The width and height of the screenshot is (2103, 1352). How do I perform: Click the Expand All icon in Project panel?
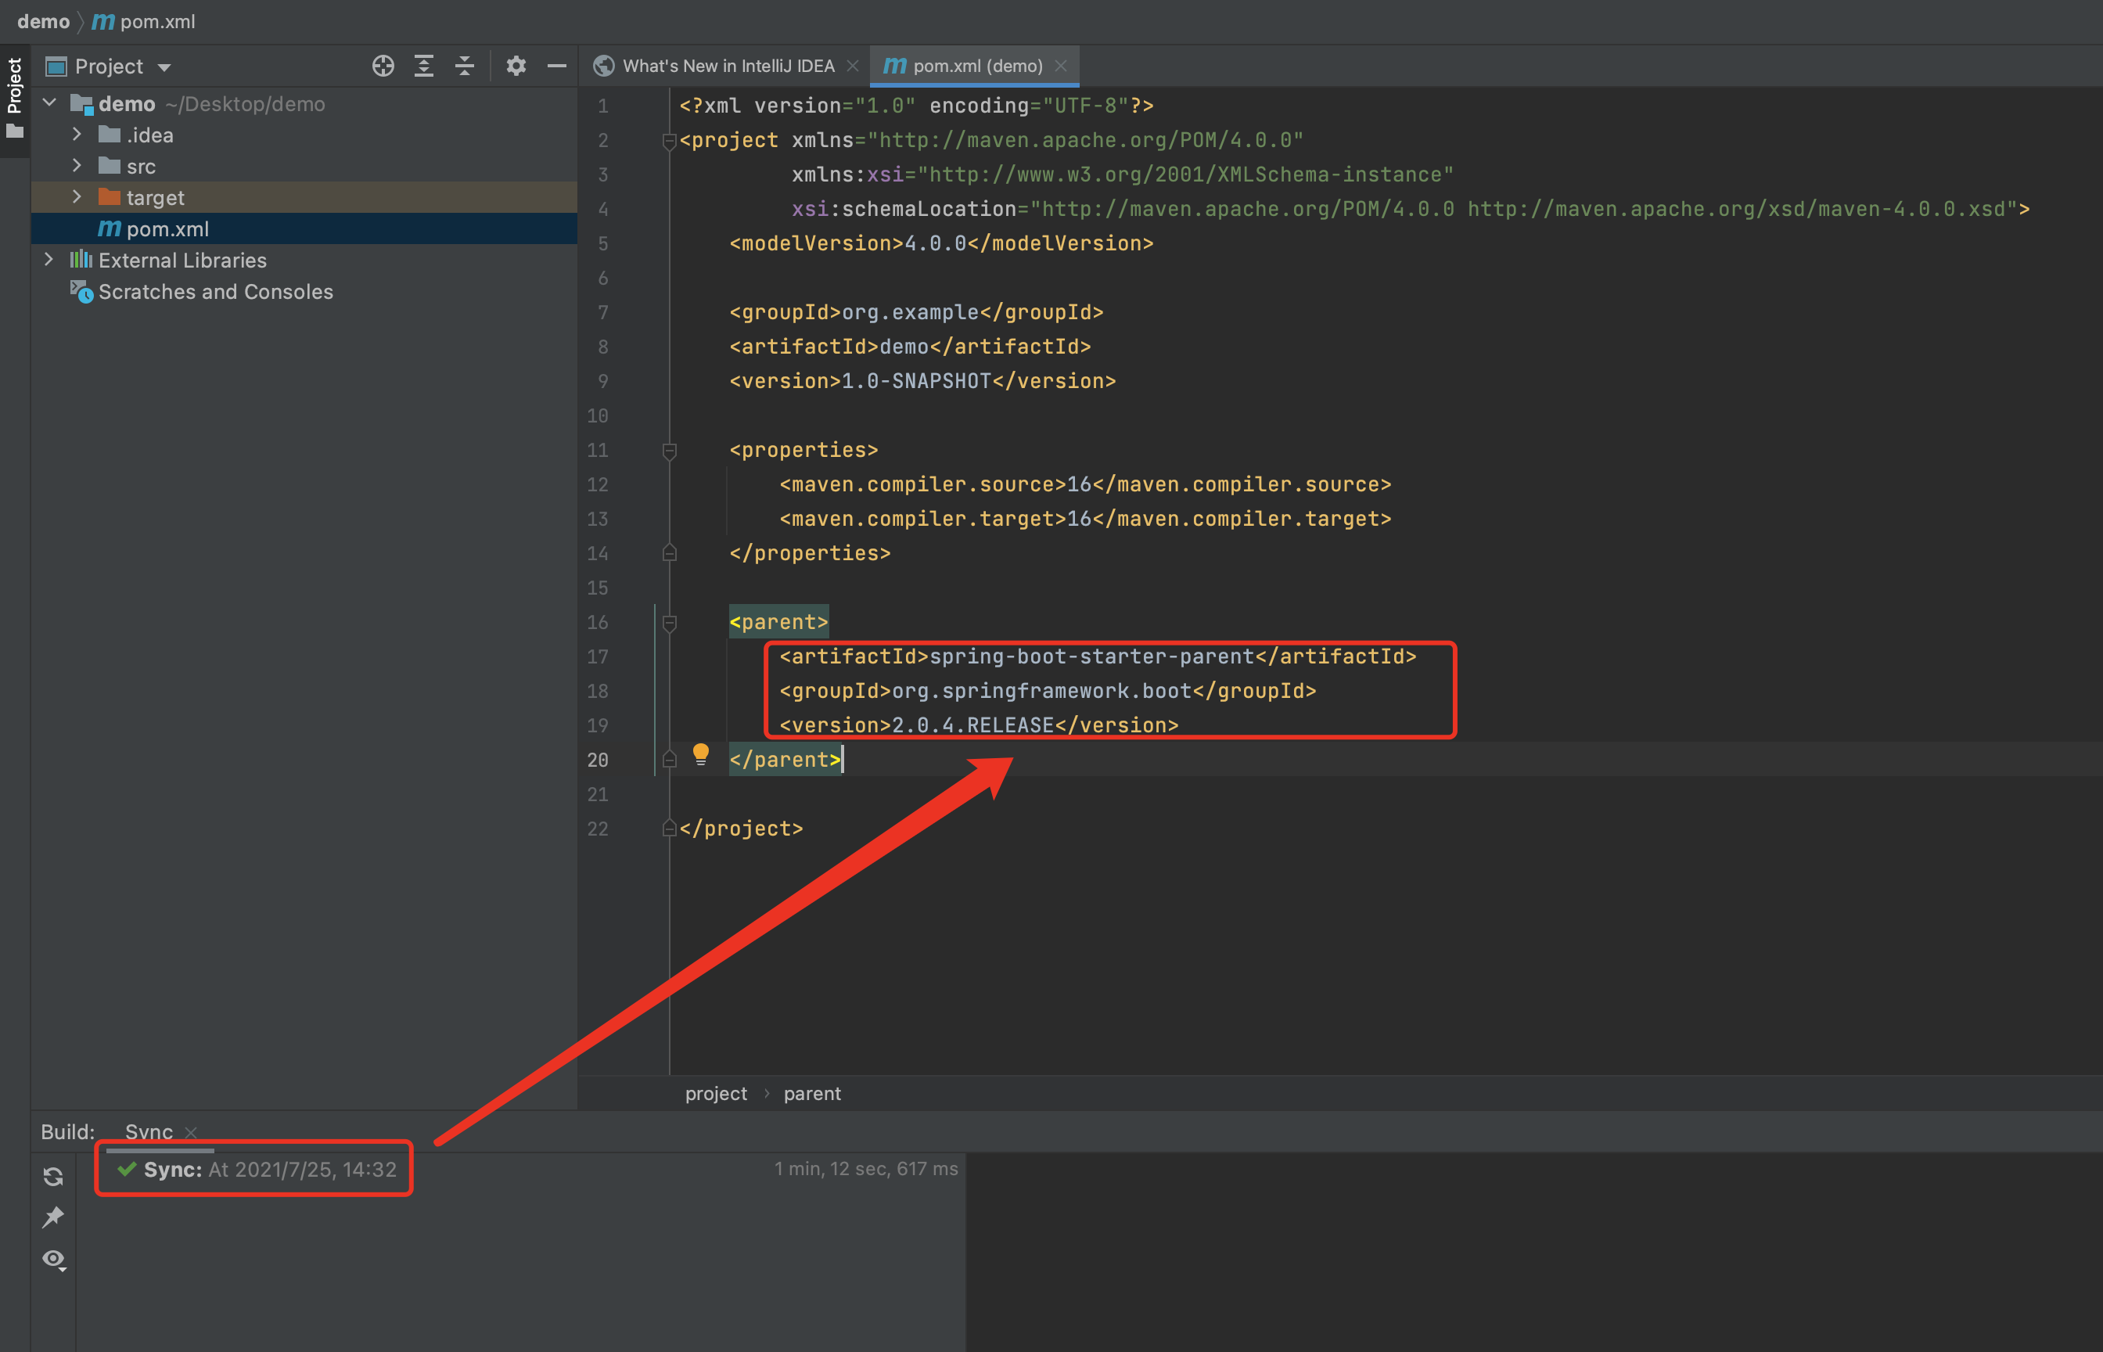pyautogui.click(x=424, y=66)
